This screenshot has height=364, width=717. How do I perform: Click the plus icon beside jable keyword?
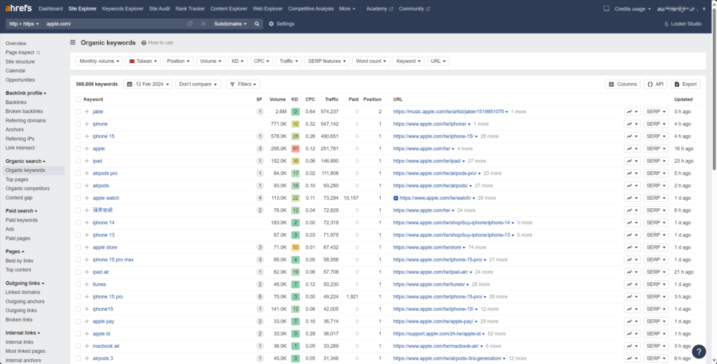[87, 111]
